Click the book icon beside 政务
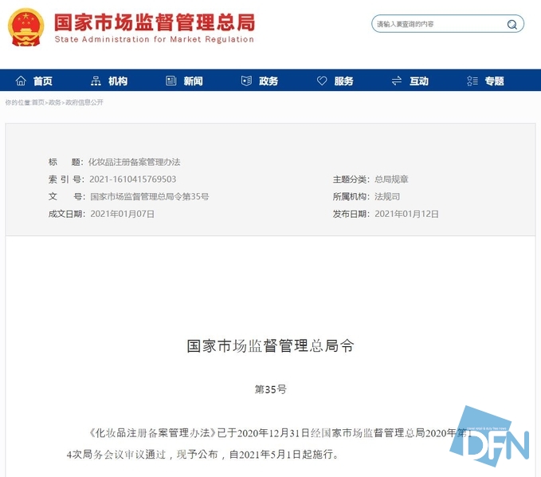The width and height of the screenshot is (541, 477). click(x=246, y=81)
